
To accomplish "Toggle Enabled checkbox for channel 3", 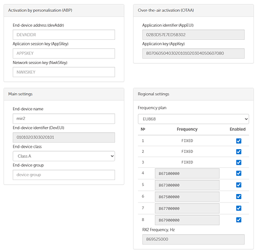I will pos(239,162).
